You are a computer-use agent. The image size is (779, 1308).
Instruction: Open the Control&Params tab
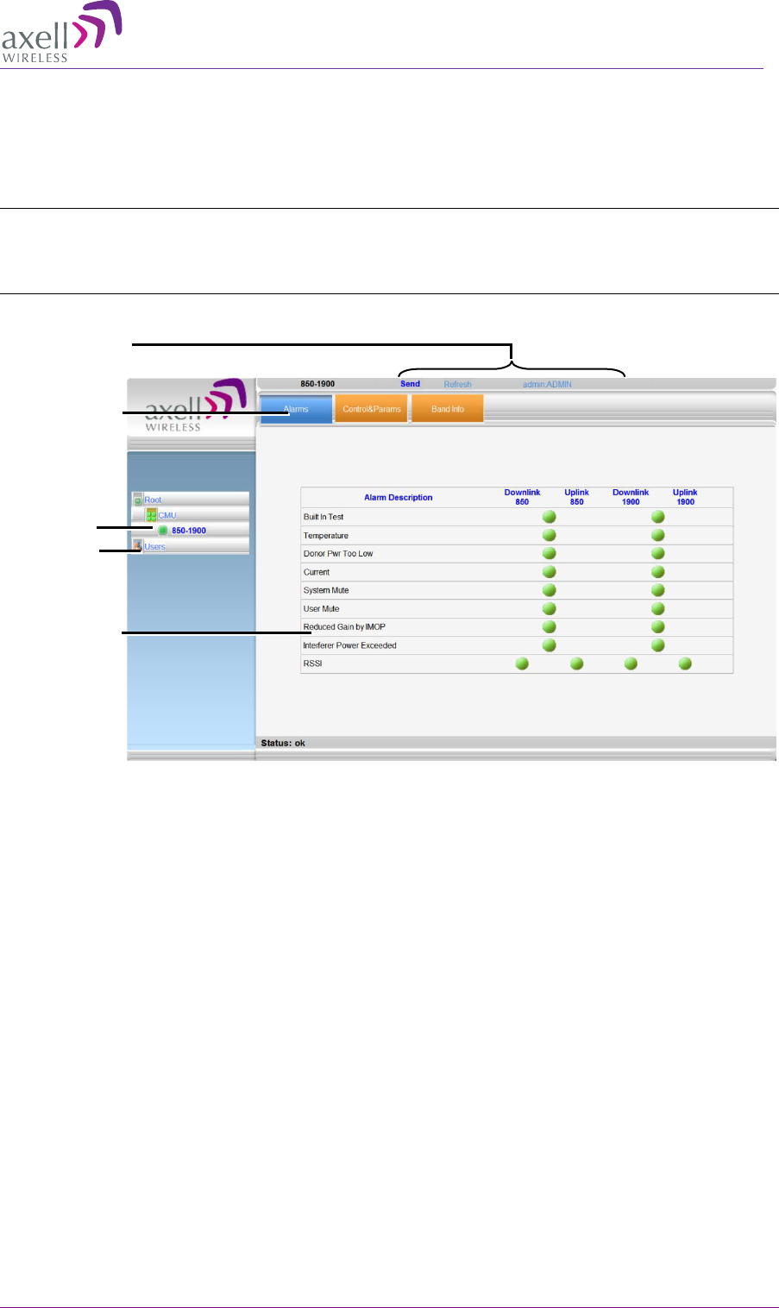tap(372, 409)
